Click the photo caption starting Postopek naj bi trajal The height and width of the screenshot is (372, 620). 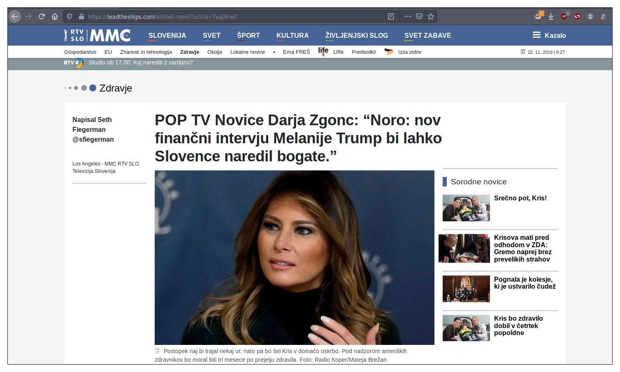click(x=281, y=355)
